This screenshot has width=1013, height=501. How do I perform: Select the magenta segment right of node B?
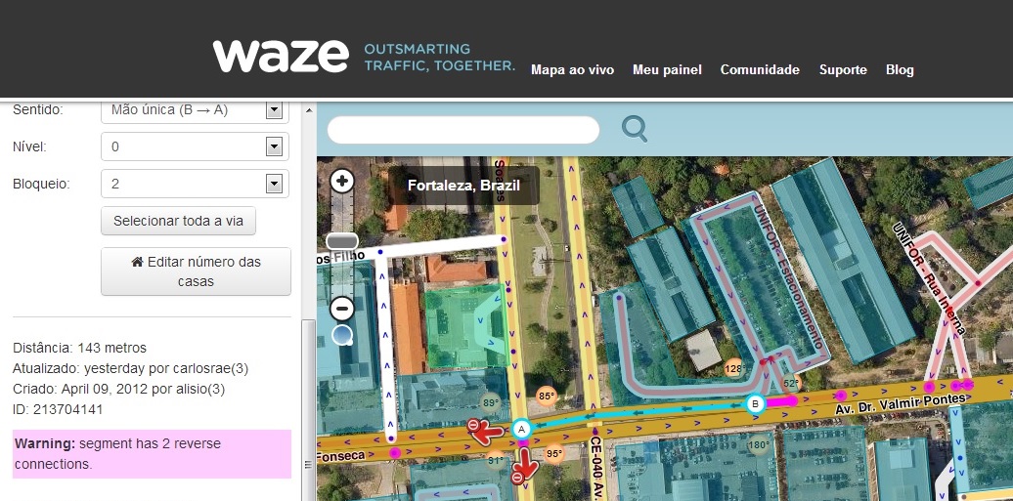pos(780,401)
